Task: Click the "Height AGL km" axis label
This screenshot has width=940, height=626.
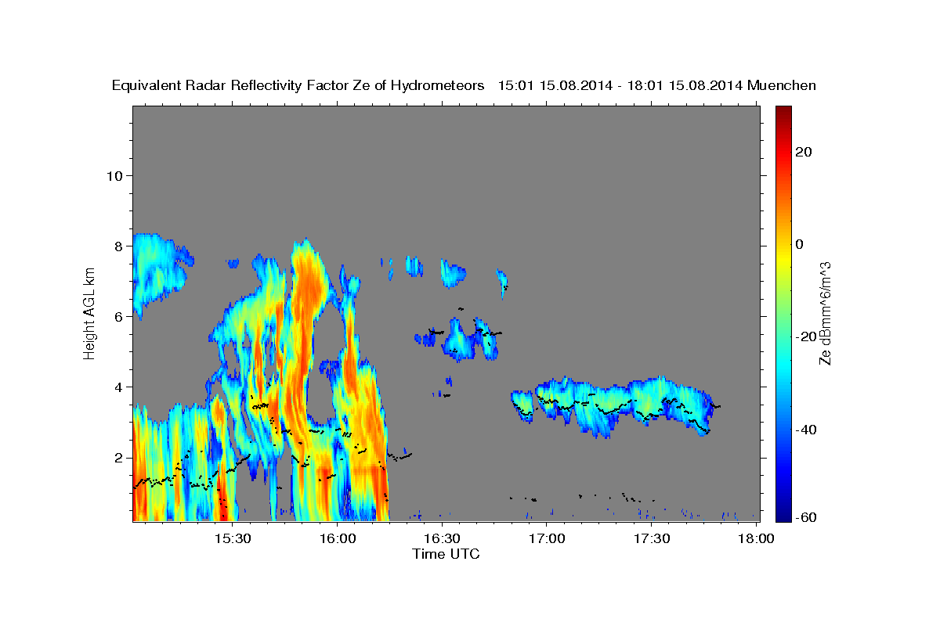Action: coord(89,313)
